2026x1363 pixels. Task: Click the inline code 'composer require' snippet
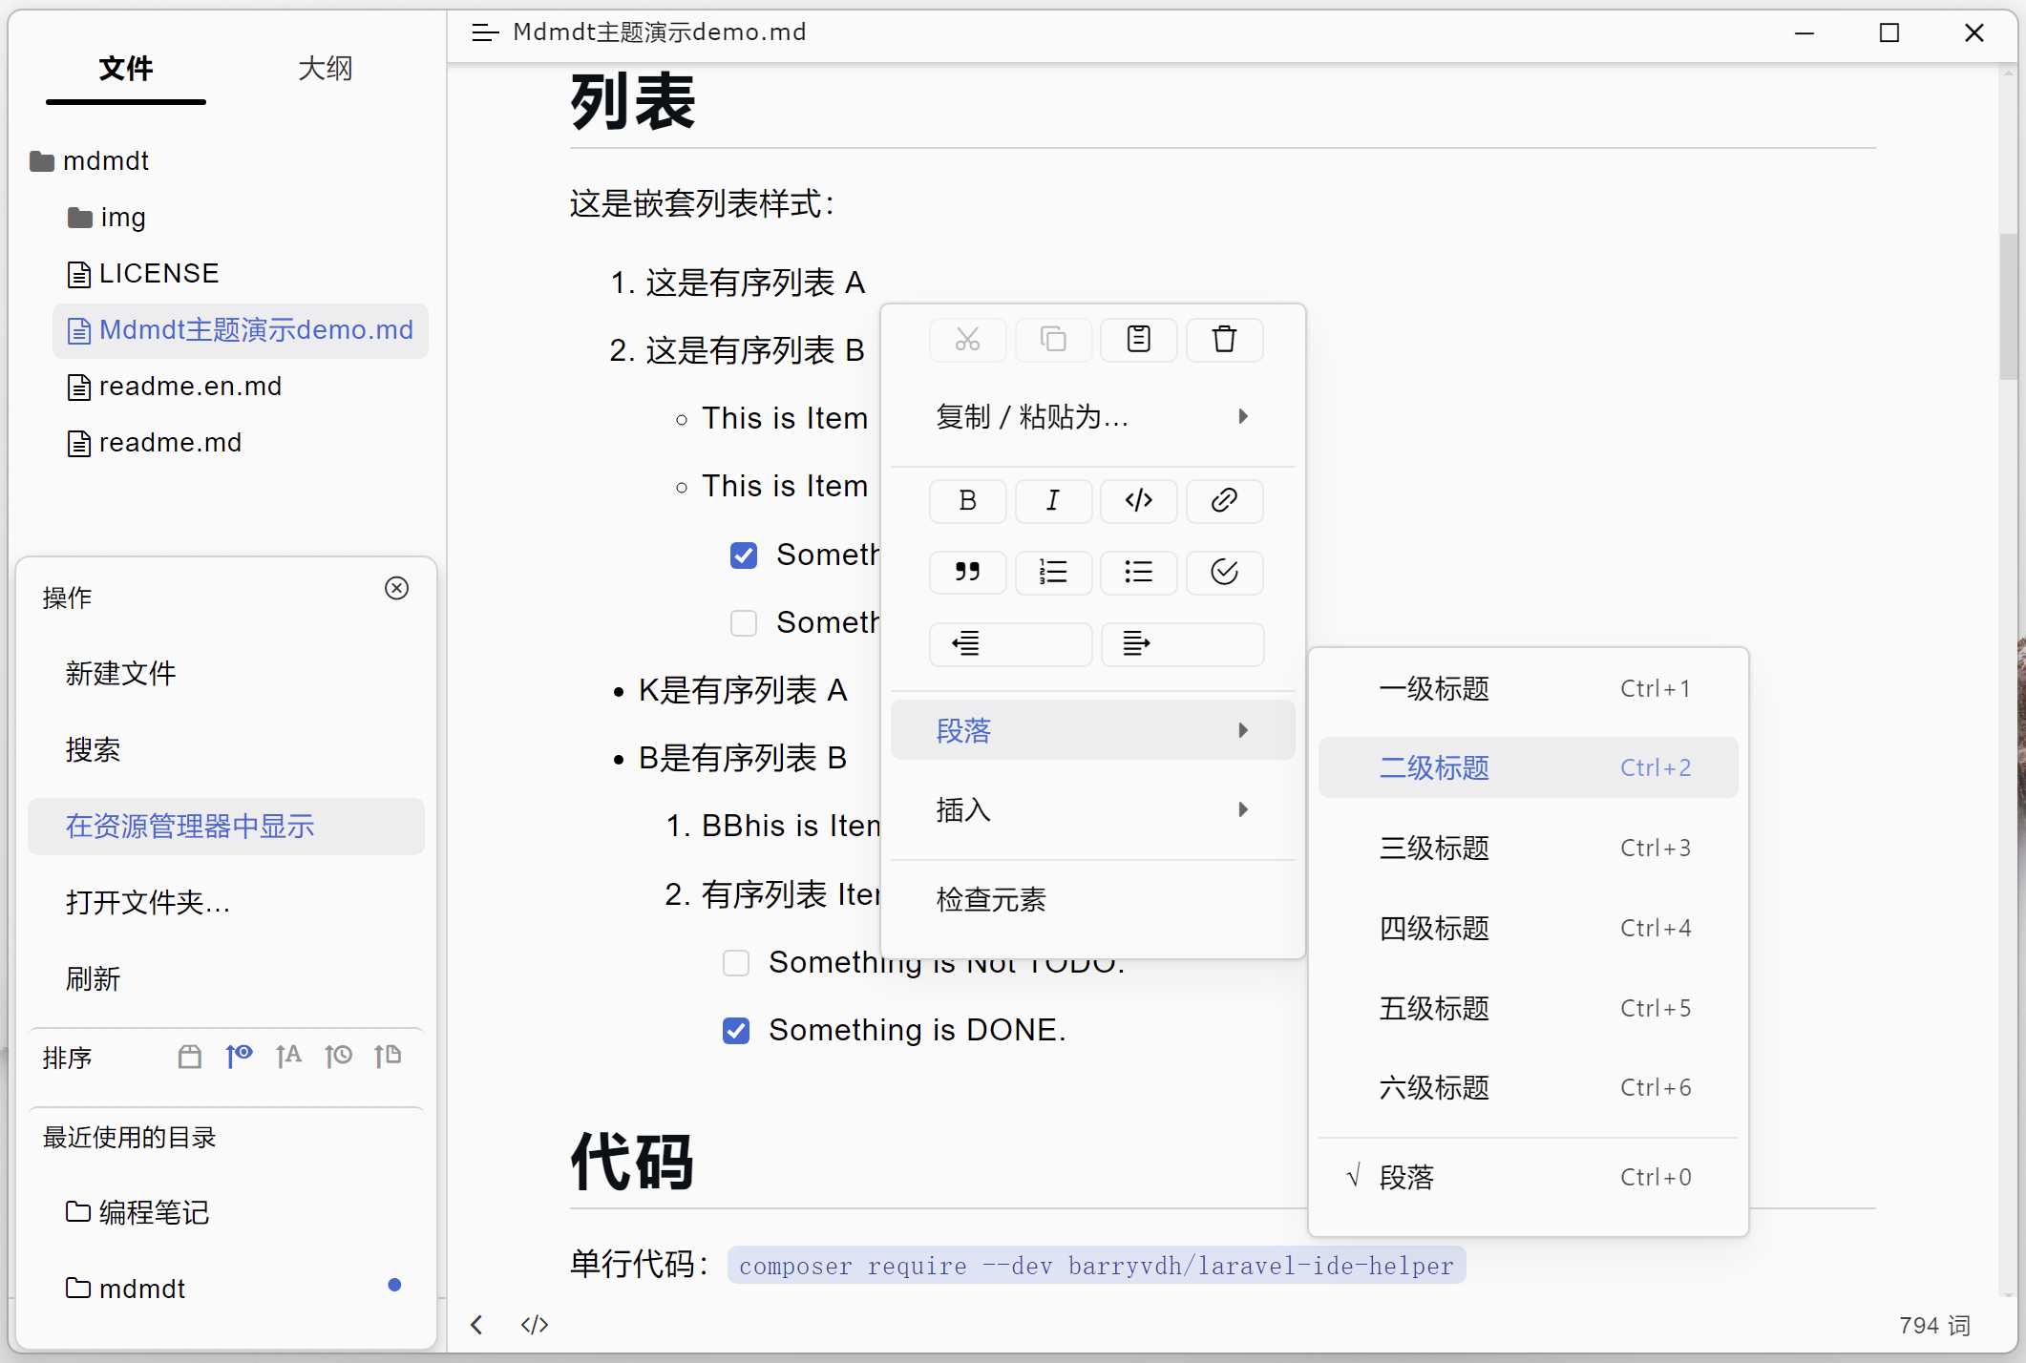[x=1096, y=1266]
